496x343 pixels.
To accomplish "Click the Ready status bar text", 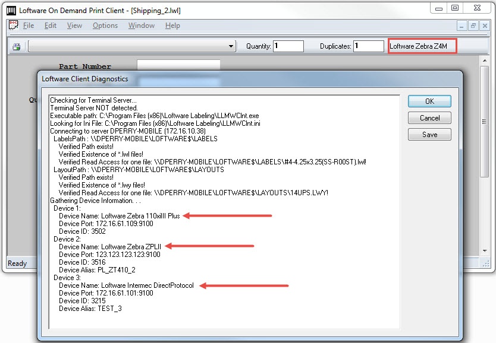I will point(17,263).
